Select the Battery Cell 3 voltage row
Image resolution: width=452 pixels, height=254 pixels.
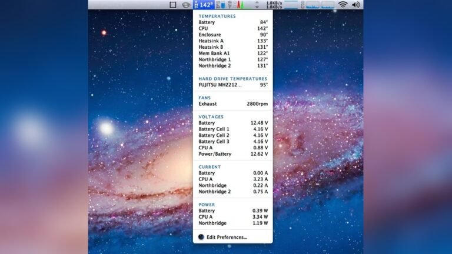point(233,141)
